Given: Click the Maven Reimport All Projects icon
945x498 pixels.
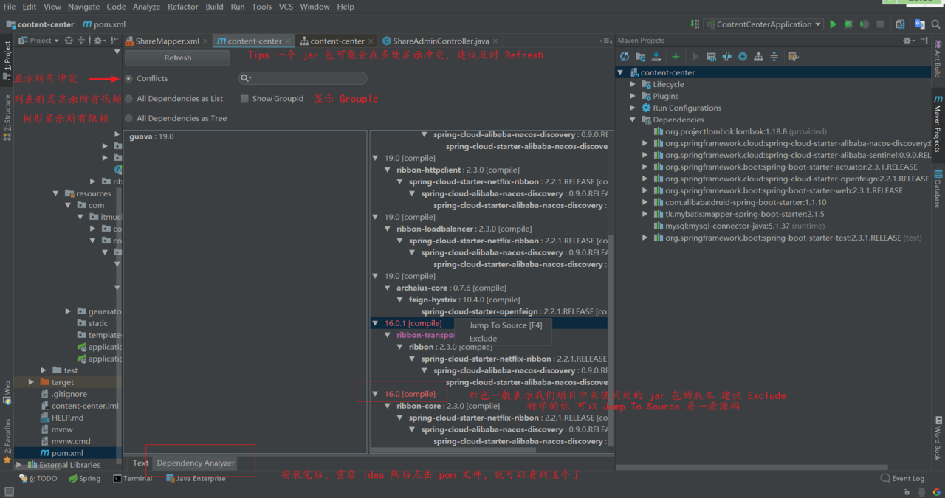Looking at the screenshot, I should click(x=625, y=57).
